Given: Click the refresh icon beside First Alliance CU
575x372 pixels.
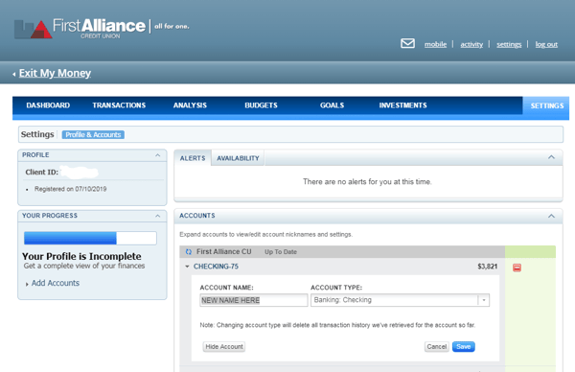Looking at the screenshot, I should point(189,251).
